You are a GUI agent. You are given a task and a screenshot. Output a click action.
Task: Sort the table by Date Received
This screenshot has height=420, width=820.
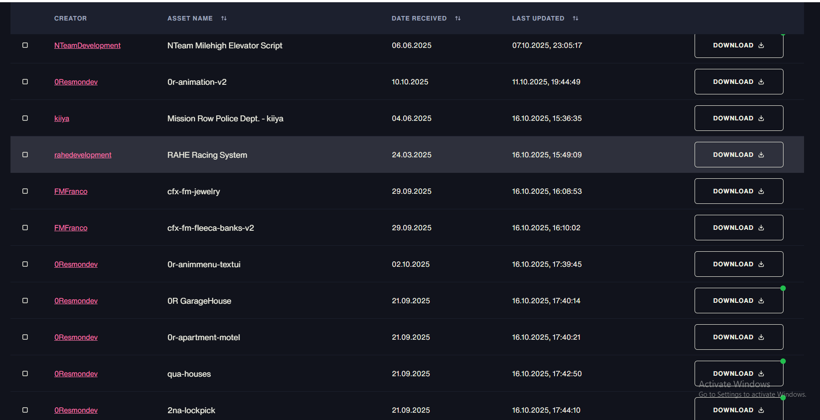458,18
